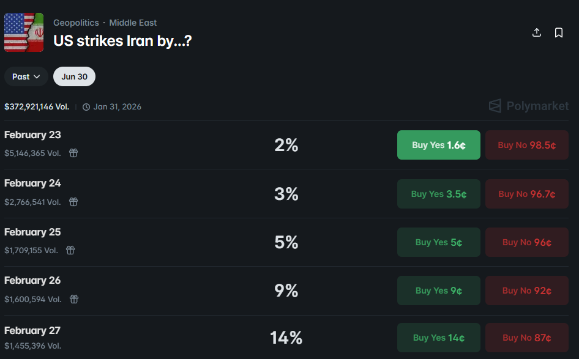This screenshot has height=359, width=579.
Task: Click gift icon for February 23
Action: pyautogui.click(x=73, y=153)
